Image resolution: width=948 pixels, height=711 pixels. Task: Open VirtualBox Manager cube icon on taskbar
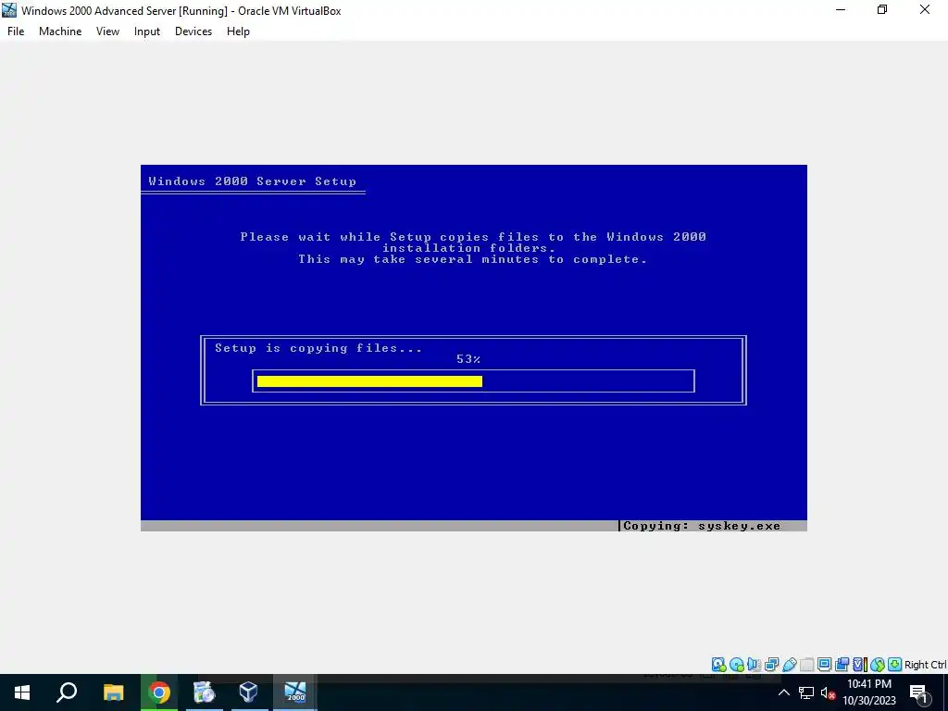(248, 692)
